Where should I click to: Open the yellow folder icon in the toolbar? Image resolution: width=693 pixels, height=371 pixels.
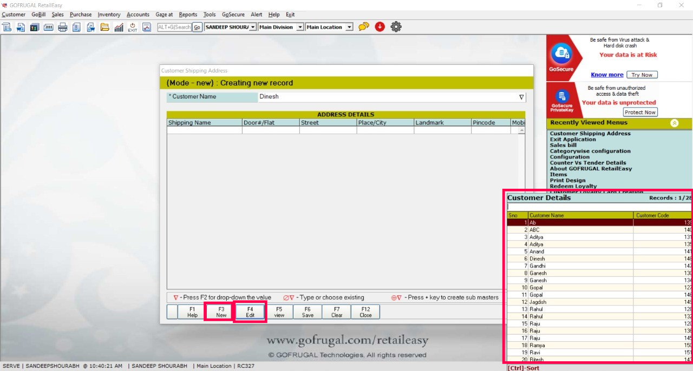click(x=104, y=27)
